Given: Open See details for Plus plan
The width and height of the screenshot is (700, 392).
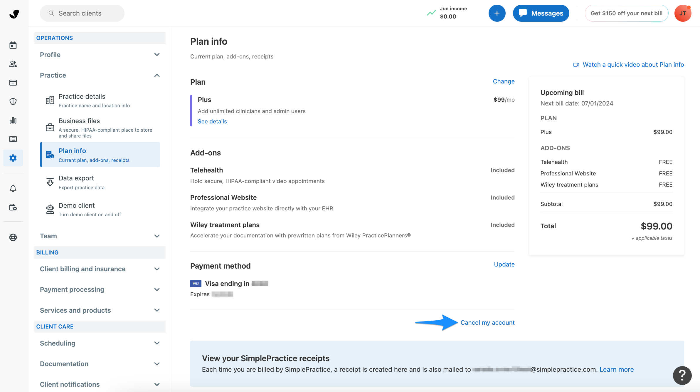Looking at the screenshot, I should tap(212, 121).
